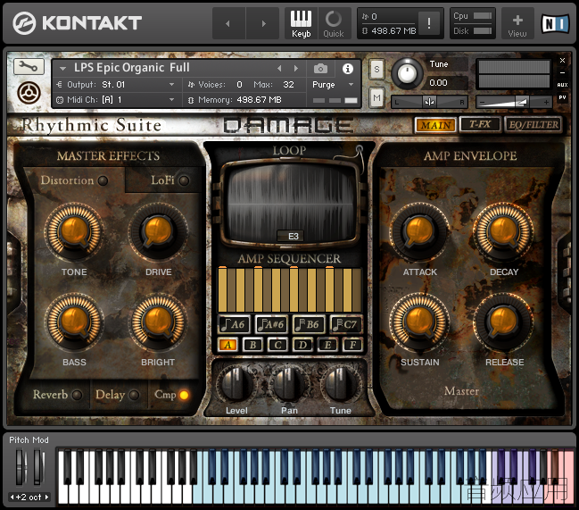Expand the instrument name dropdown arrow
The height and width of the screenshot is (510, 579).
pyautogui.click(x=62, y=69)
